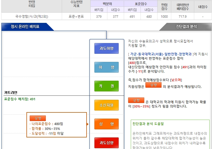Click the 백분위 column header
Screen dimensions: 212x149
click(107, 4)
